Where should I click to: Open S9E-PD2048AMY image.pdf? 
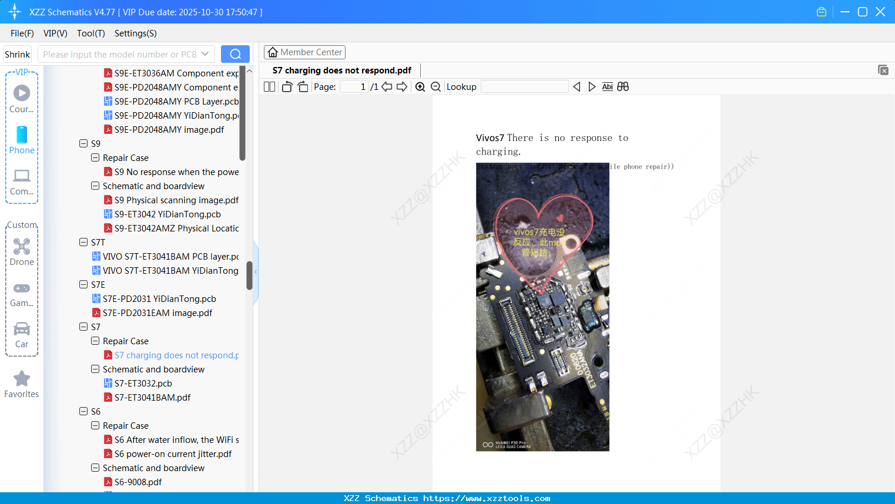[x=164, y=129]
